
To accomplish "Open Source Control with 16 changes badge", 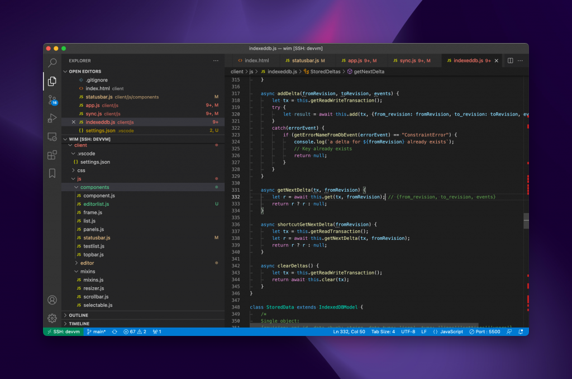I will tap(53, 100).
